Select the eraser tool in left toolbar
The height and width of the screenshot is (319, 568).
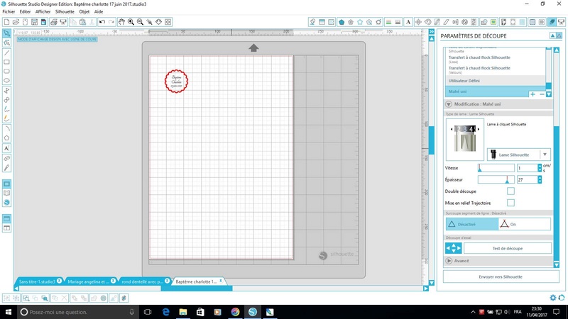click(x=6, y=158)
